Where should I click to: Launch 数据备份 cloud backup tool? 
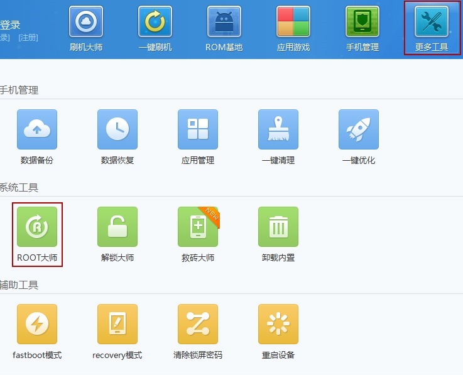pos(37,129)
